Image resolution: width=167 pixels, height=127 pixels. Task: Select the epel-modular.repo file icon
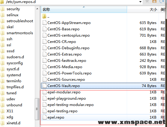[x=44, y=92]
